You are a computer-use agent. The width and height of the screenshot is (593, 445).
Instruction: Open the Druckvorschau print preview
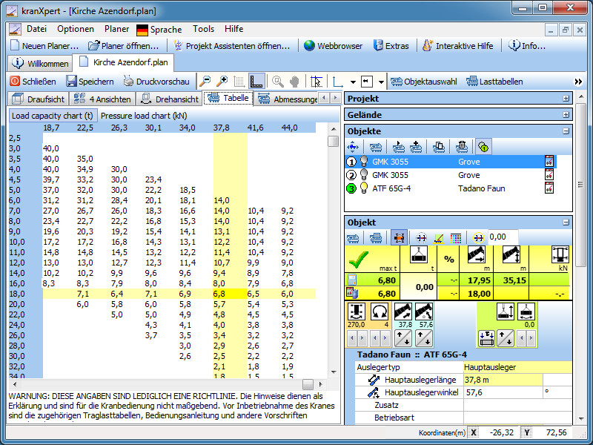(156, 82)
